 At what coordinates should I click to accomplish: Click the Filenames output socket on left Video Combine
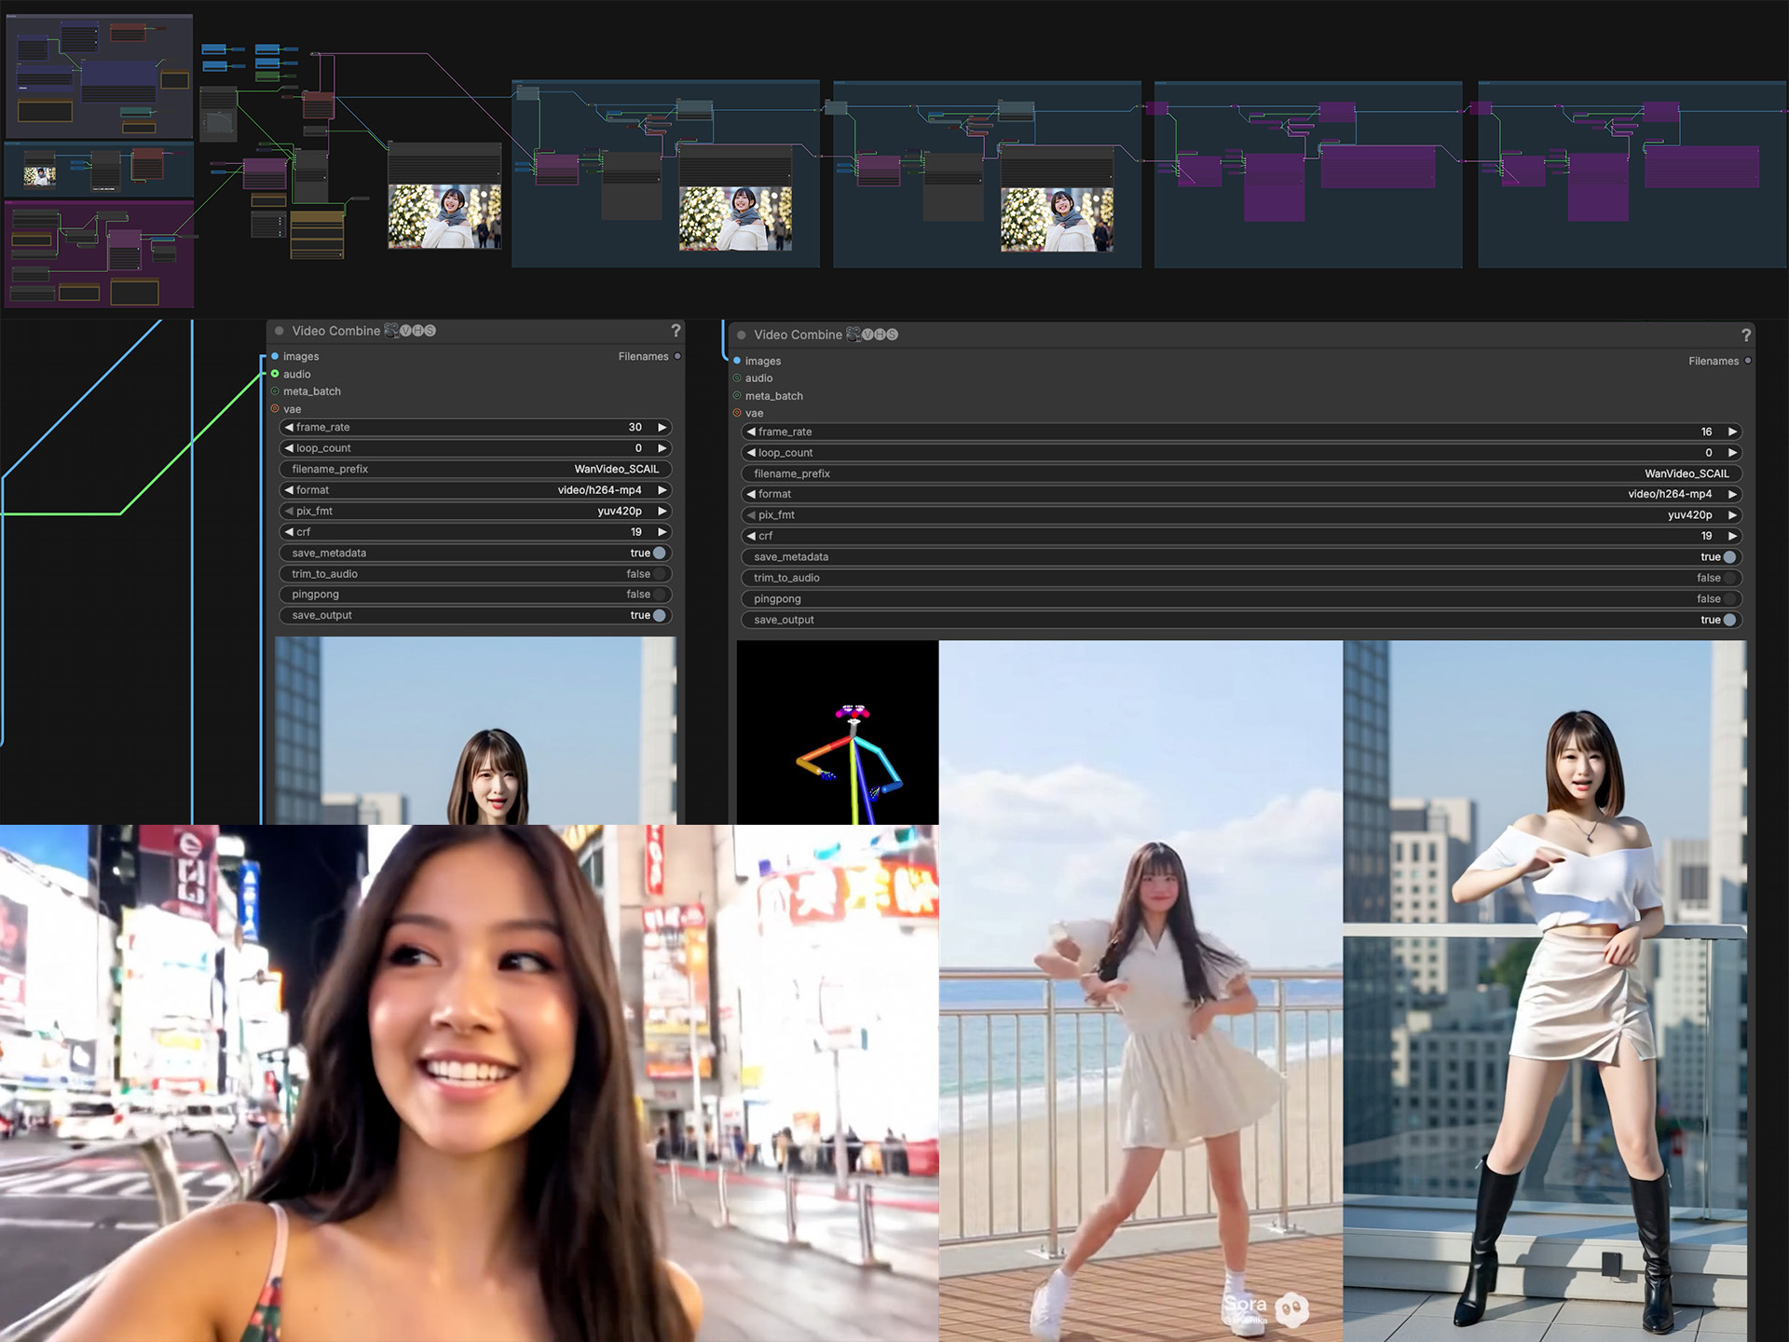677,356
